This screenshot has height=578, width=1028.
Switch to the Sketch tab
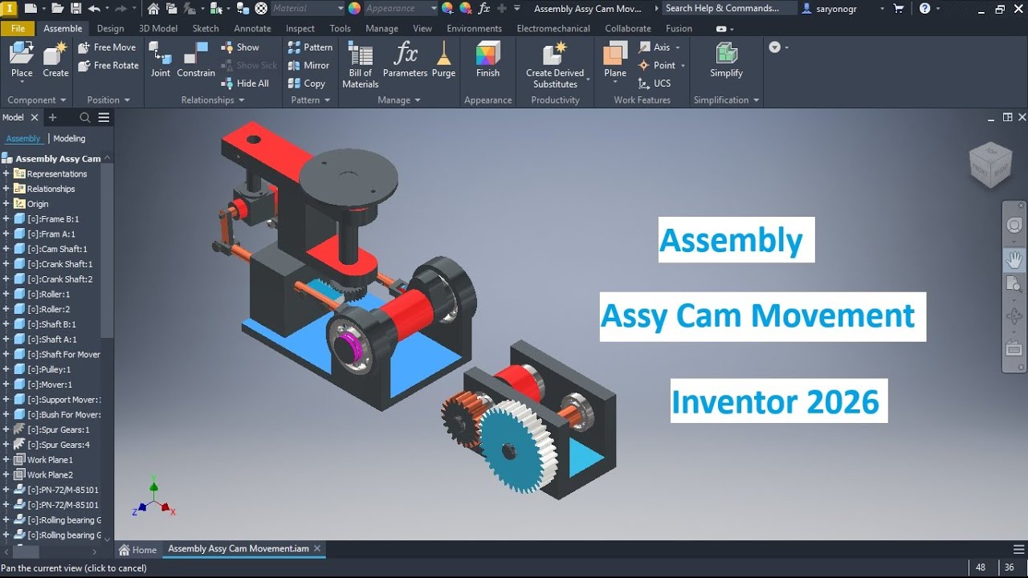pyautogui.click(x=206, y=28)
